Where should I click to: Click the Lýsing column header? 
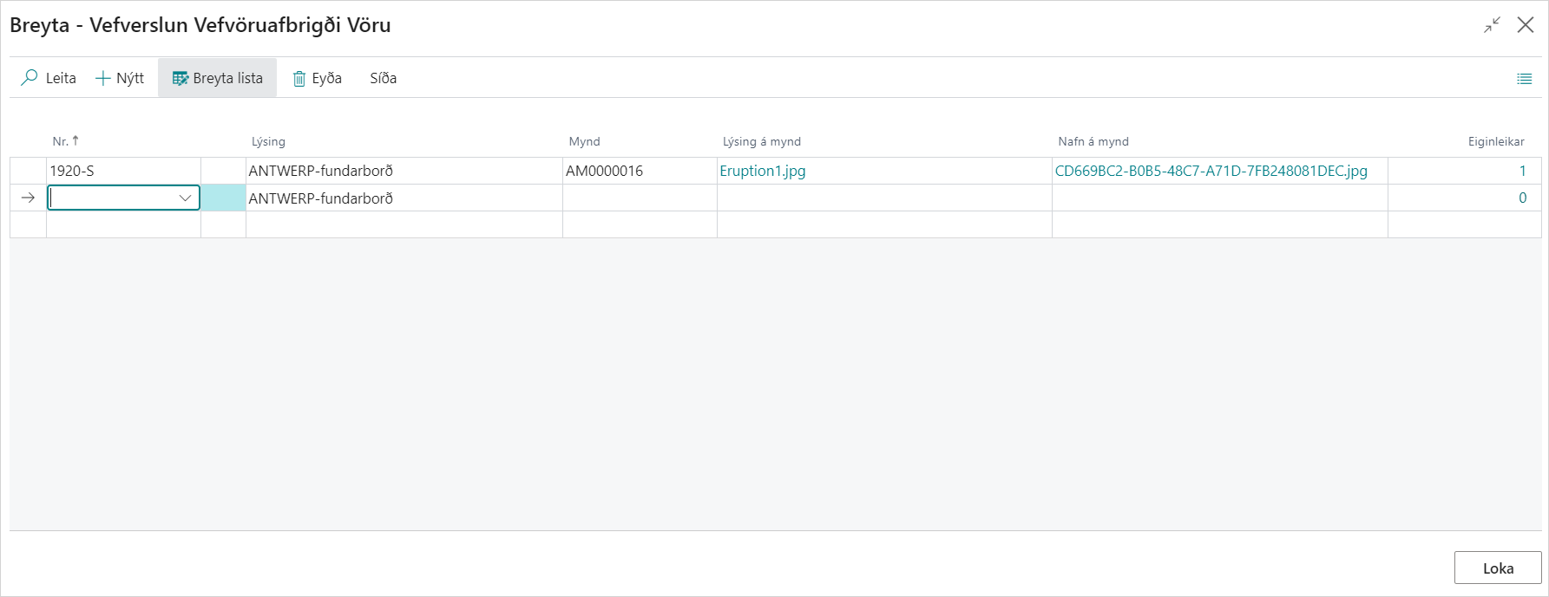click(x=268, y=141)
